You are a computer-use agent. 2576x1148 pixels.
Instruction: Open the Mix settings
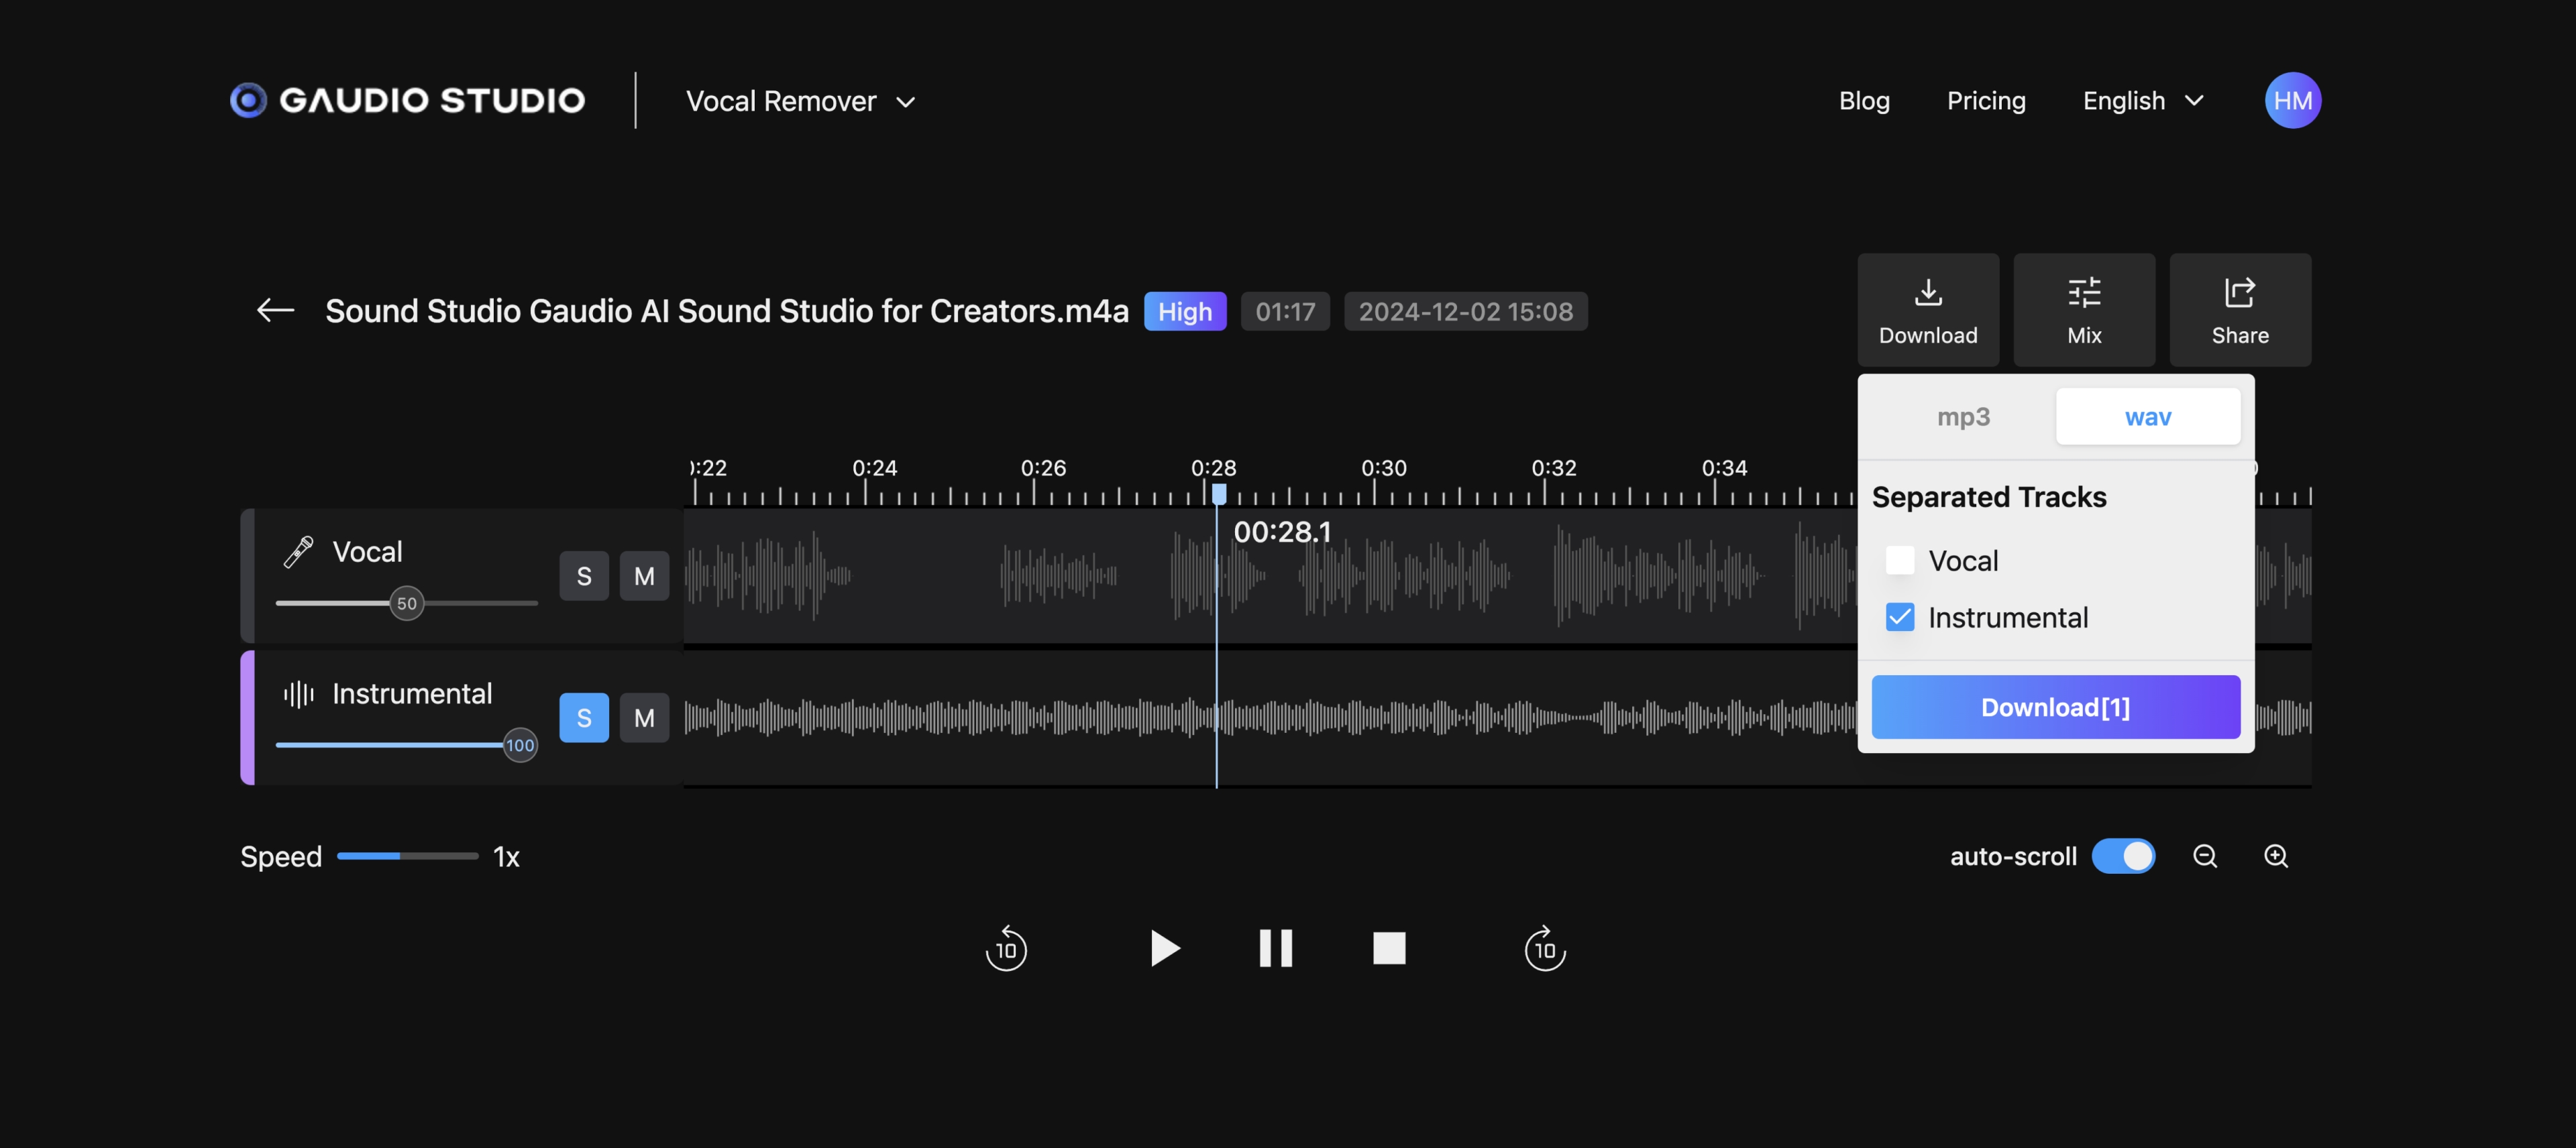click(2084, 310)
